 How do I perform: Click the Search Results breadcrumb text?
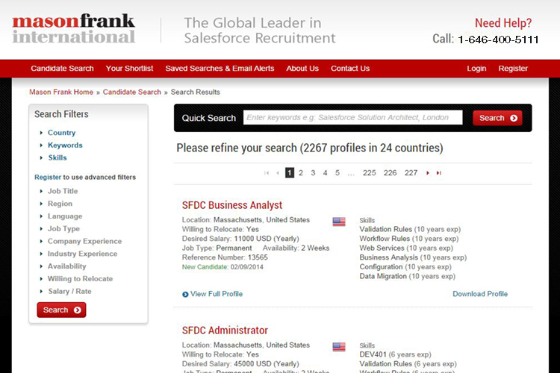[196, 92]
